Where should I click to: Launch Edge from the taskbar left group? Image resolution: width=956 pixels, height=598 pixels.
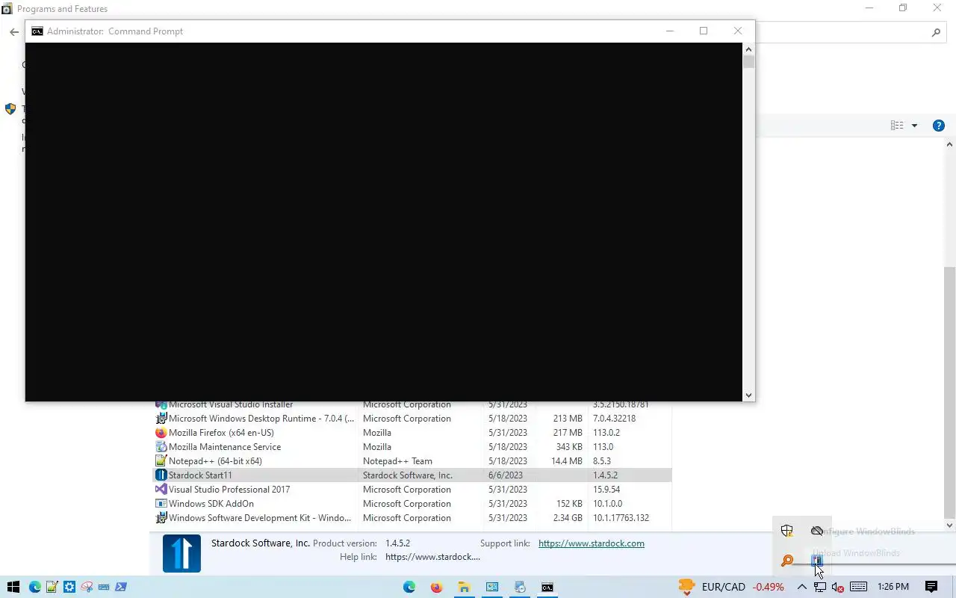point(34,587)
